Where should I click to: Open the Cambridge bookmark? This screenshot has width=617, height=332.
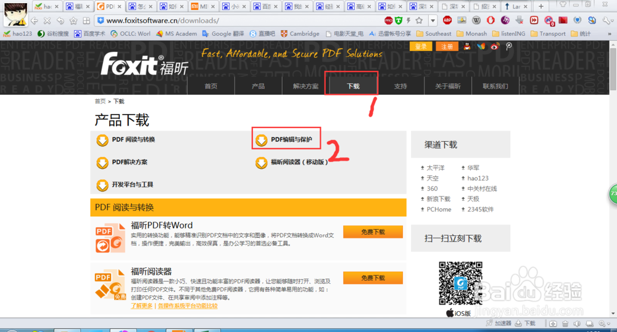click(x=300, y=34)
